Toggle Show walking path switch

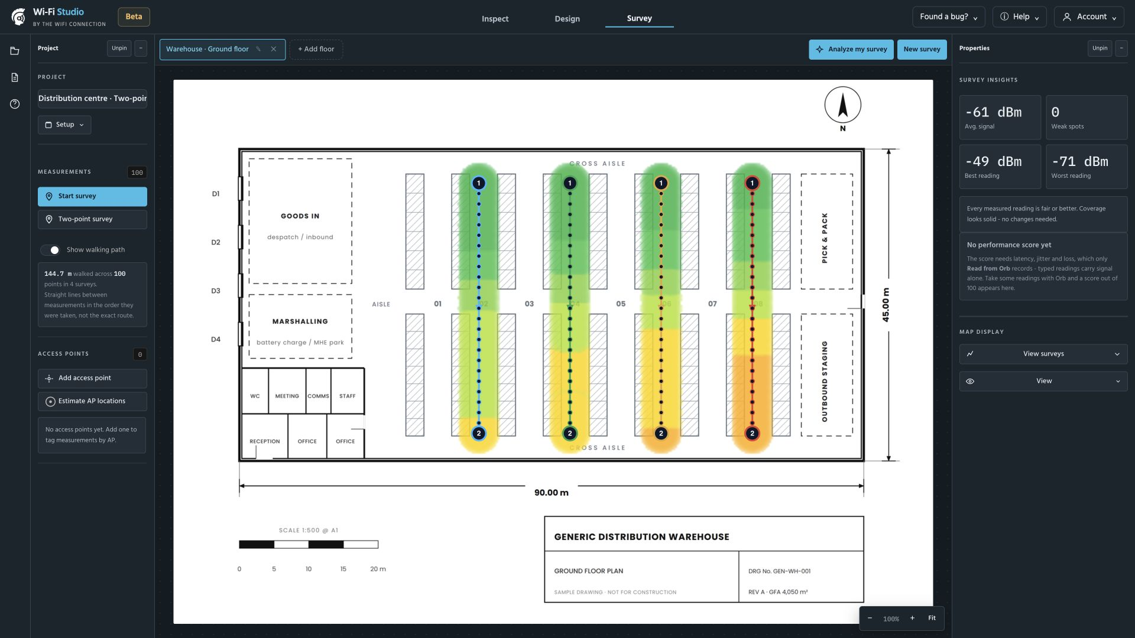[50, 250]
